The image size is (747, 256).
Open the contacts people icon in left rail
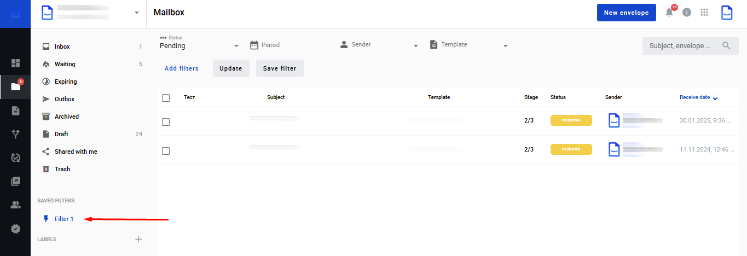[x=15, y=205]
